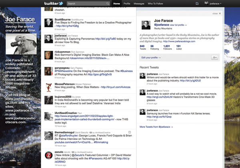
Task: Open the goo.gl link in garypageau's tweet
Action: 100,74
